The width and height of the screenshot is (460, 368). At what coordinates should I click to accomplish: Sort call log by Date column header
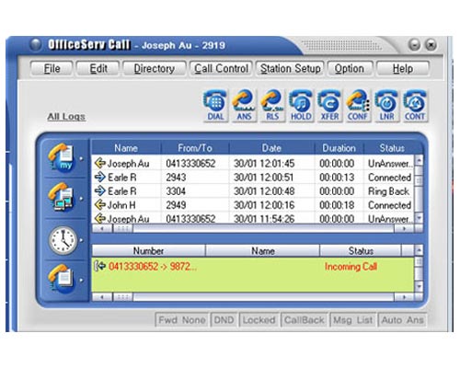271,148
